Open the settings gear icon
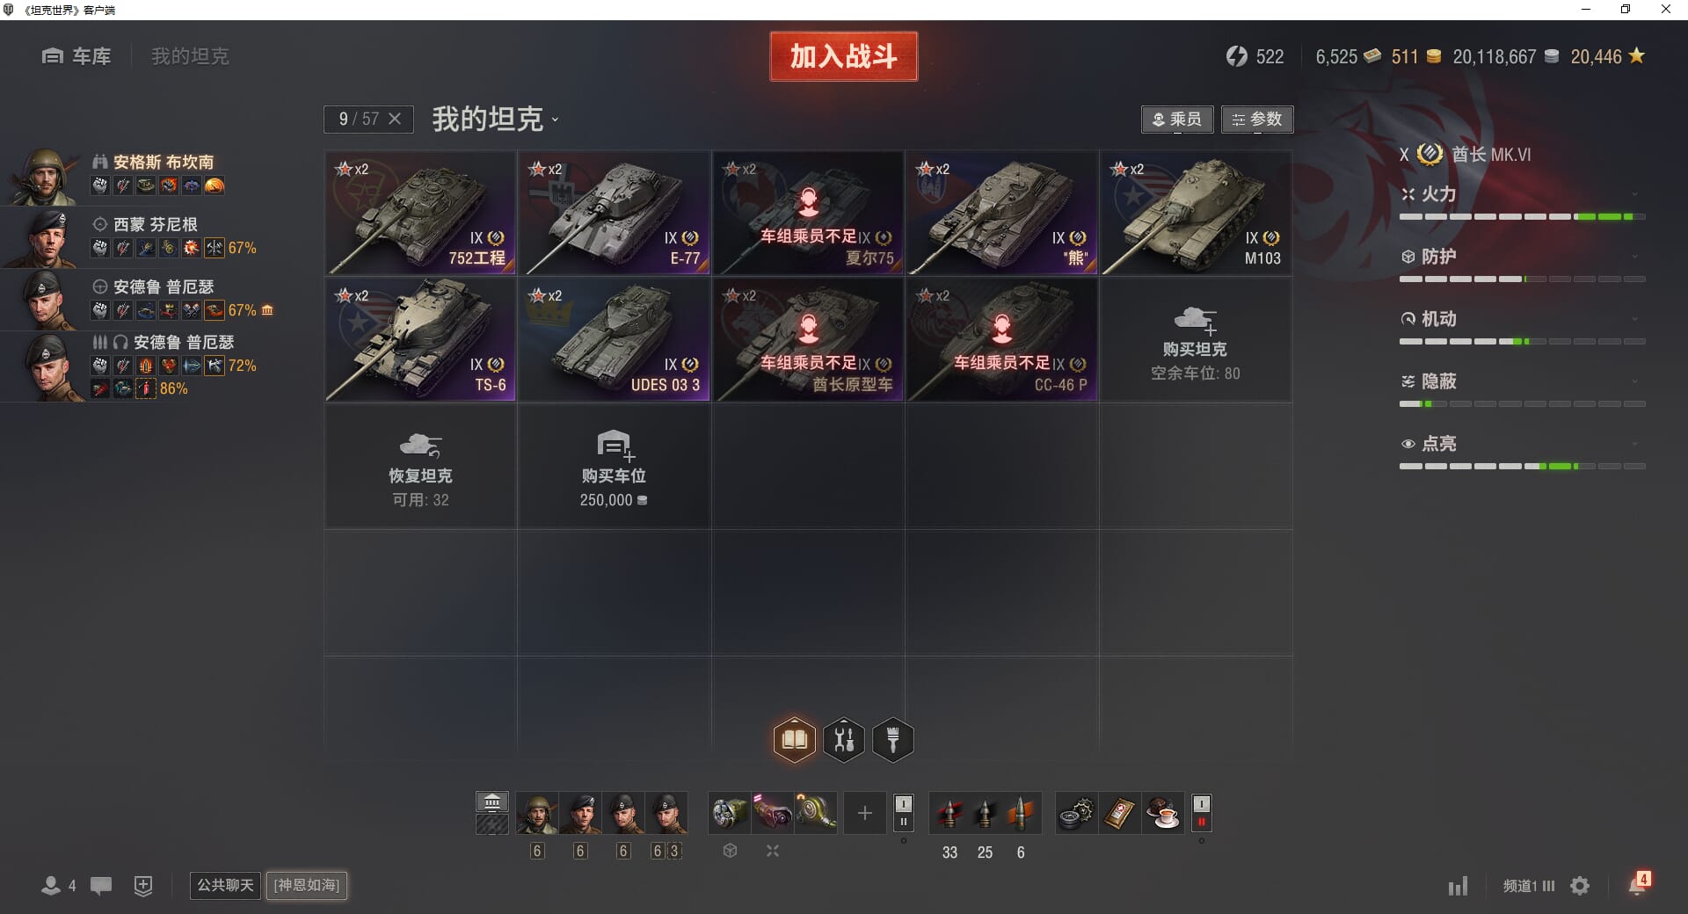The height and width of the screenshot is (914, 1688). click(x=1580, y=886)
